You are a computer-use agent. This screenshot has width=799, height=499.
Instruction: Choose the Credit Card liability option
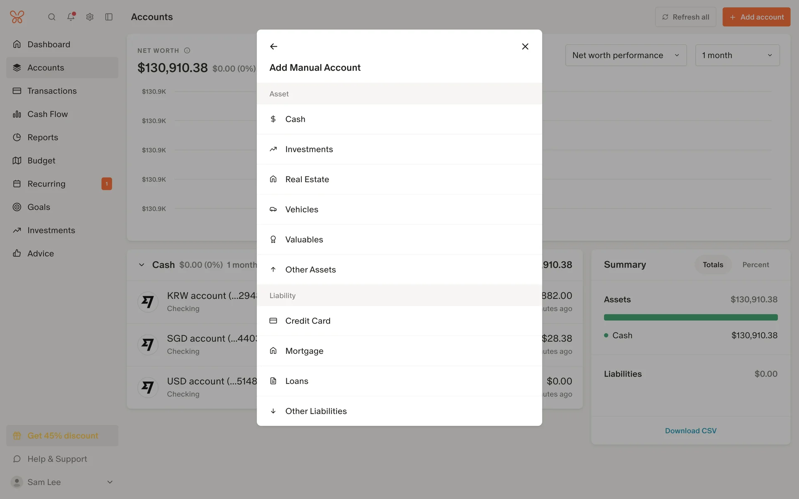pyautogui.click(x=308, y=321)
